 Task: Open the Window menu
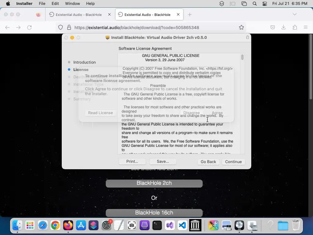coord(72,3)
